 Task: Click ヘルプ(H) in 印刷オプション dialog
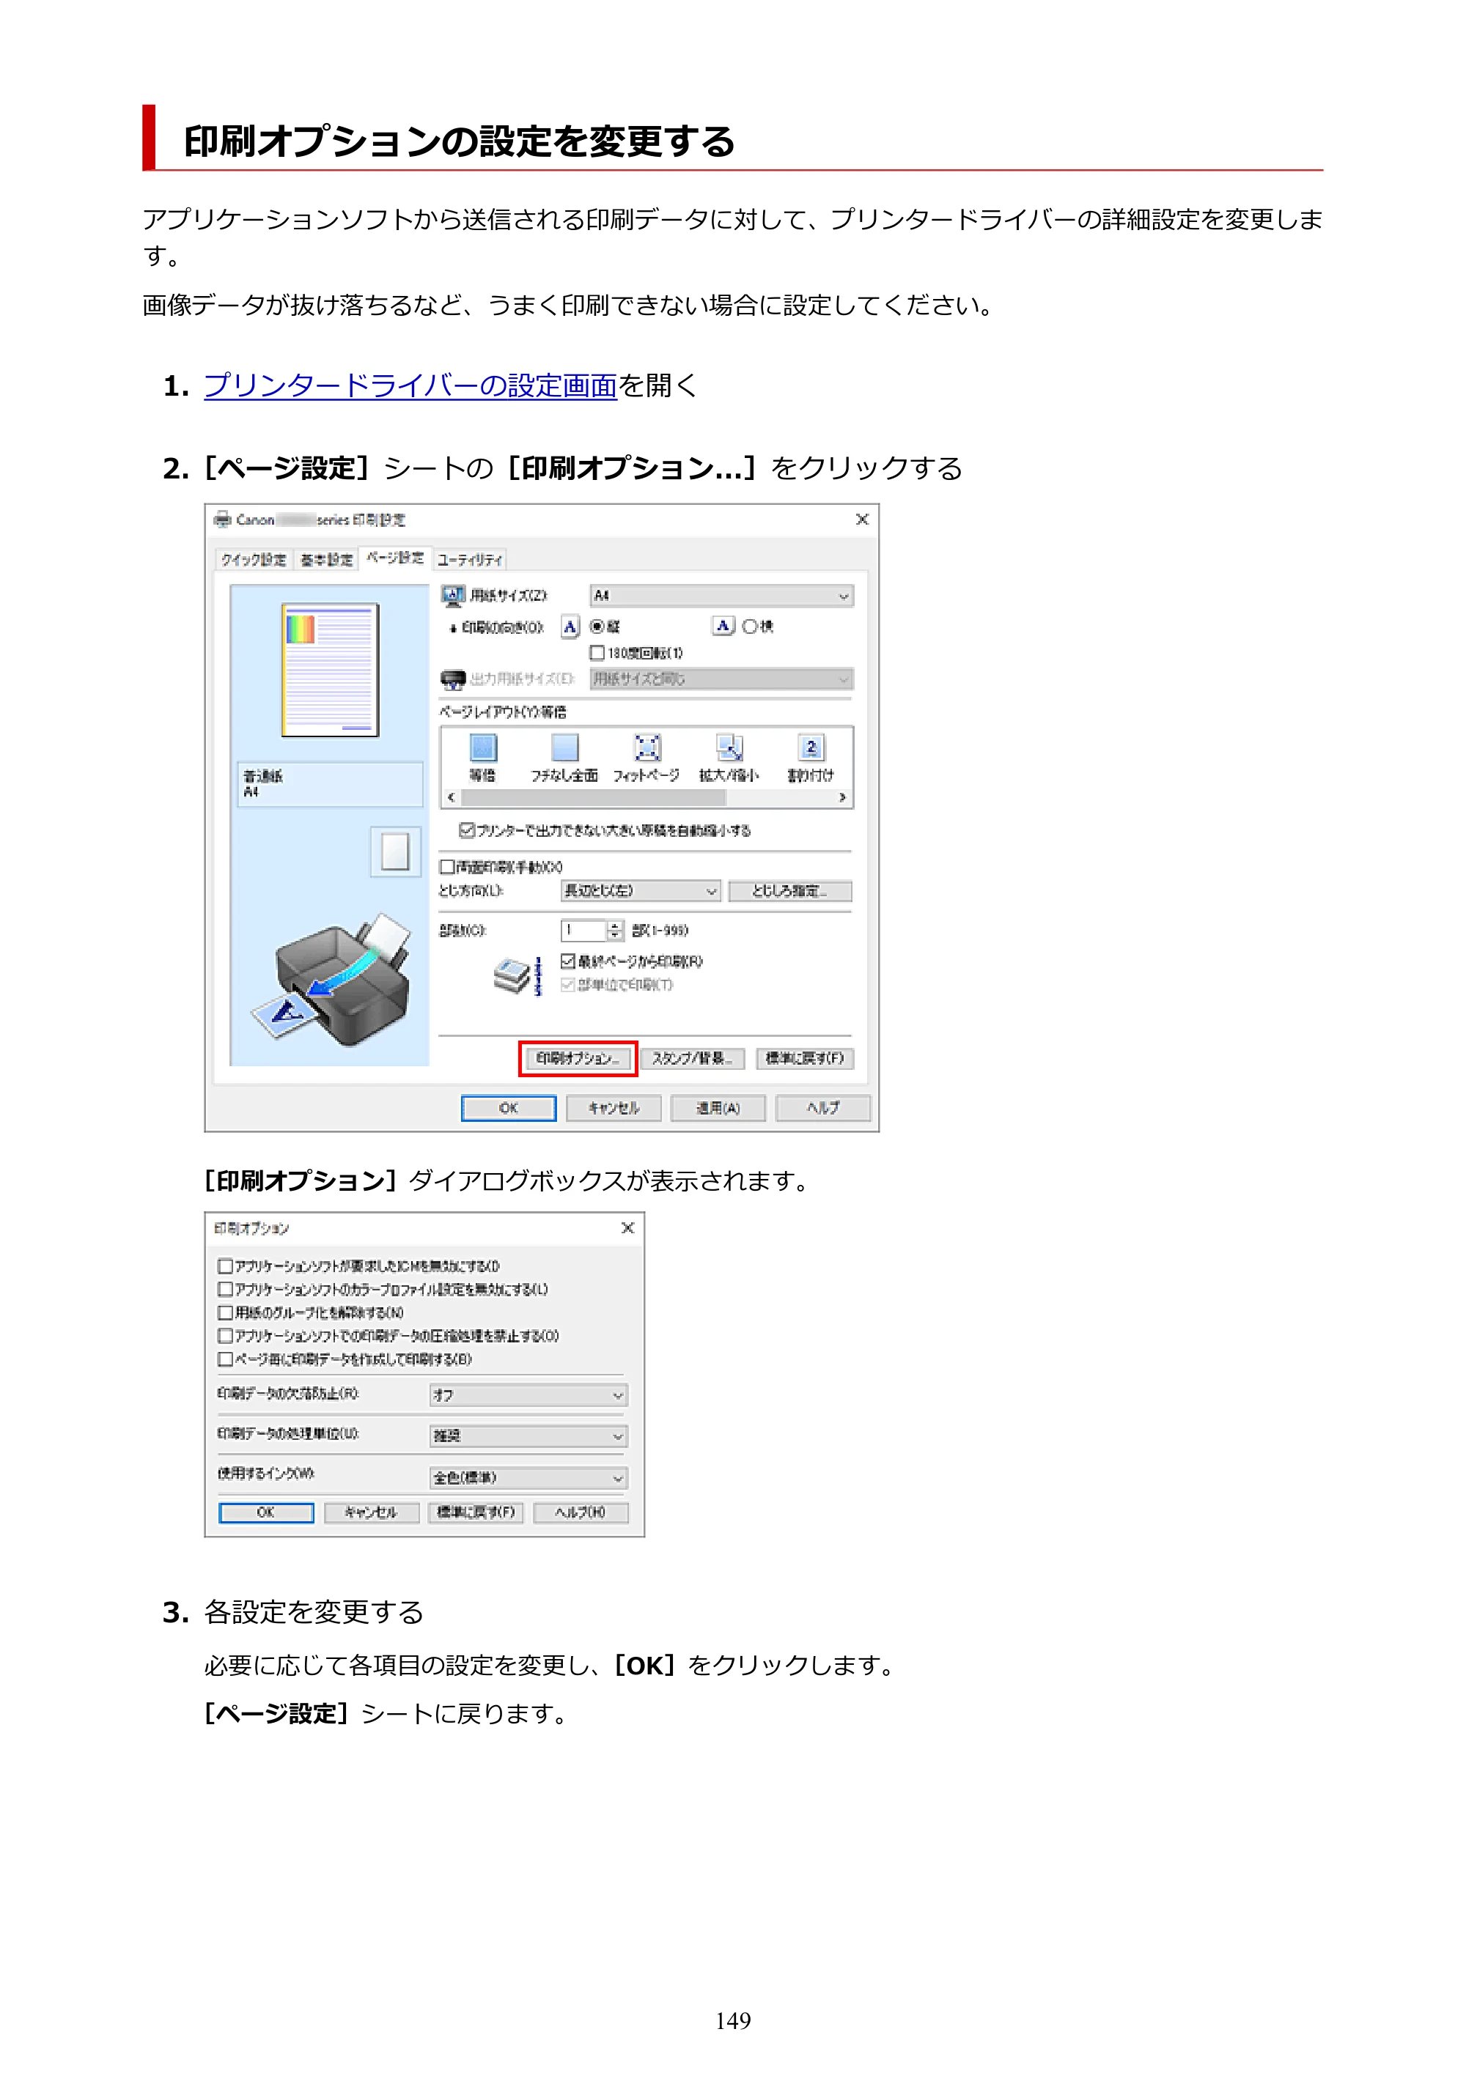[581, 1513]
